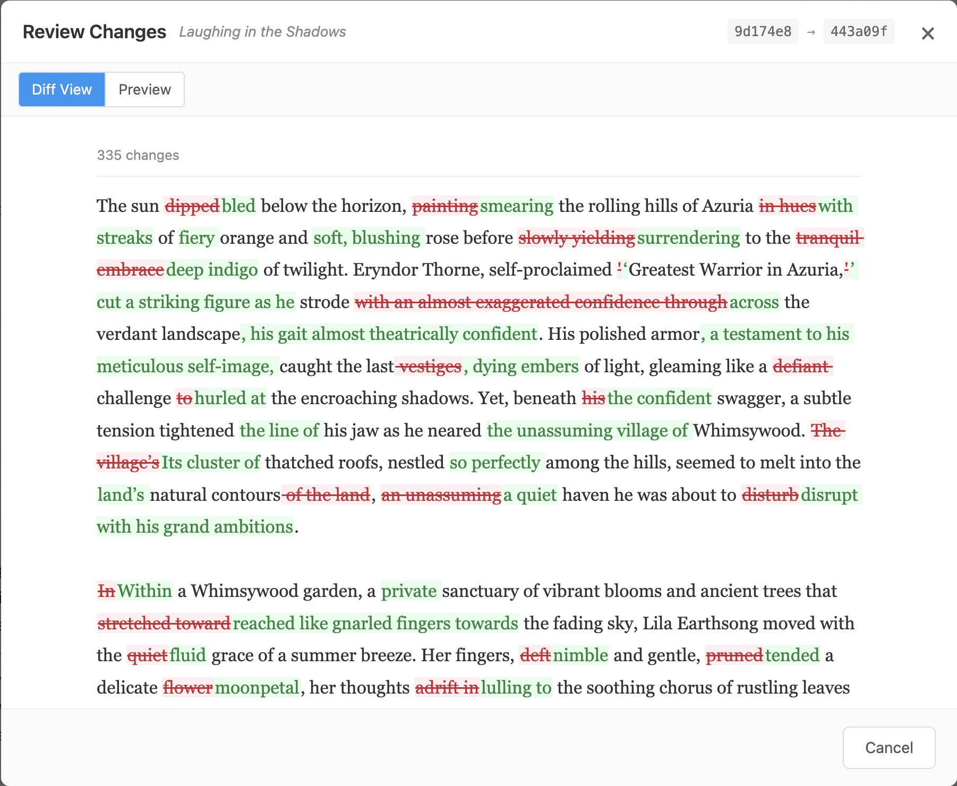Click the removed word flower
The image size is (957, 786).
point(187,687)
